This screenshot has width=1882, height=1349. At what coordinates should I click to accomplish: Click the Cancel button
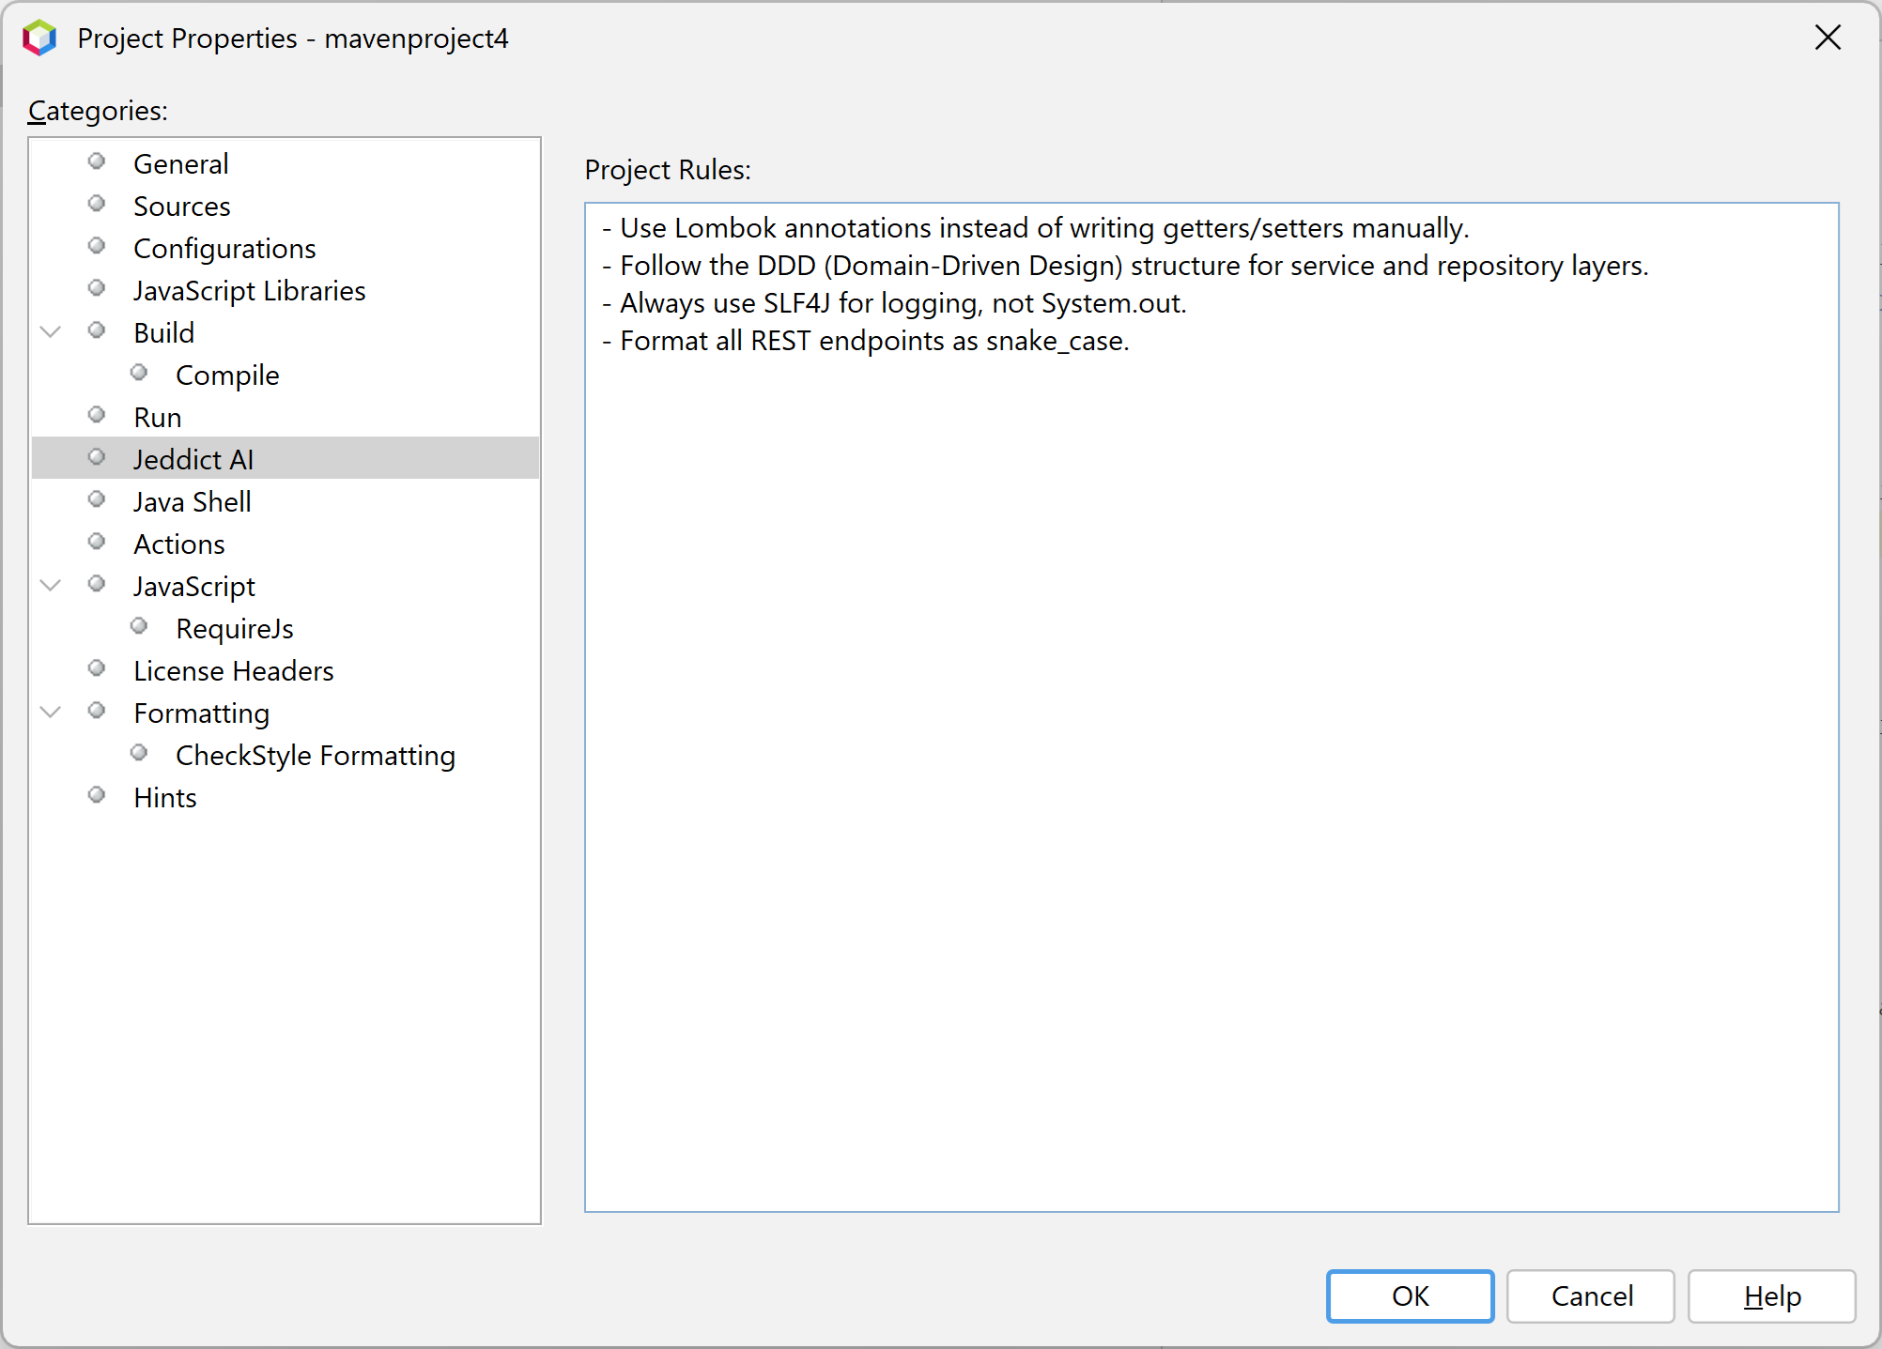click(1591, 1296)
